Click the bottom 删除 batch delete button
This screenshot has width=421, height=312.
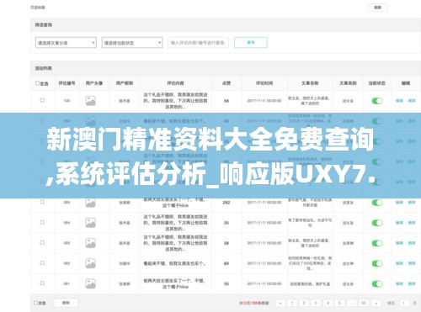pos(66,303)
